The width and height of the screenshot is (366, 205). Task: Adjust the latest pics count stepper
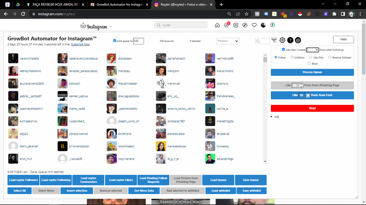(x=317, y=50)
